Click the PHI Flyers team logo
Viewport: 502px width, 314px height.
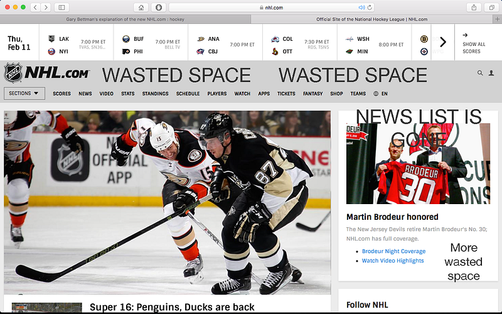tap(126, 51)
